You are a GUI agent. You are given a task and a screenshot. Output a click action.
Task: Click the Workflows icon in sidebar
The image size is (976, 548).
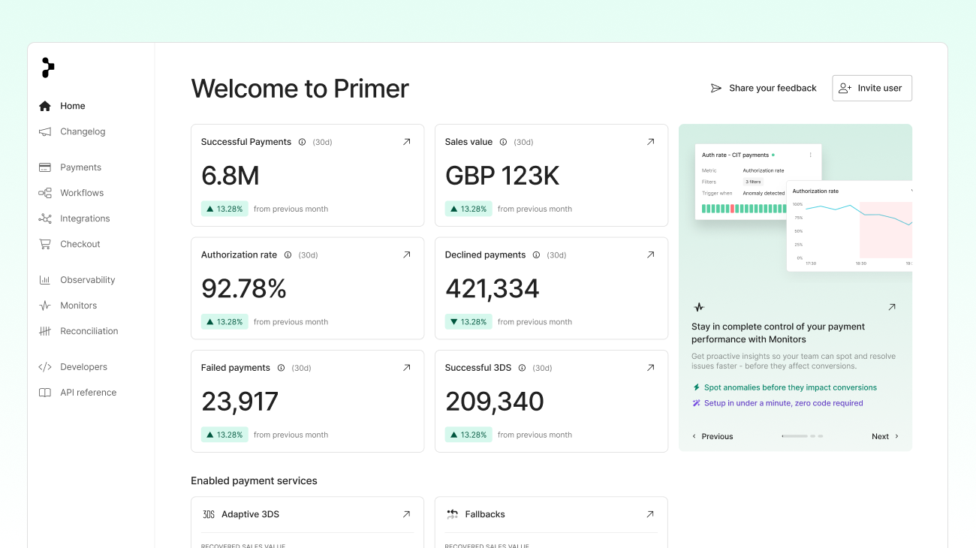45,193
